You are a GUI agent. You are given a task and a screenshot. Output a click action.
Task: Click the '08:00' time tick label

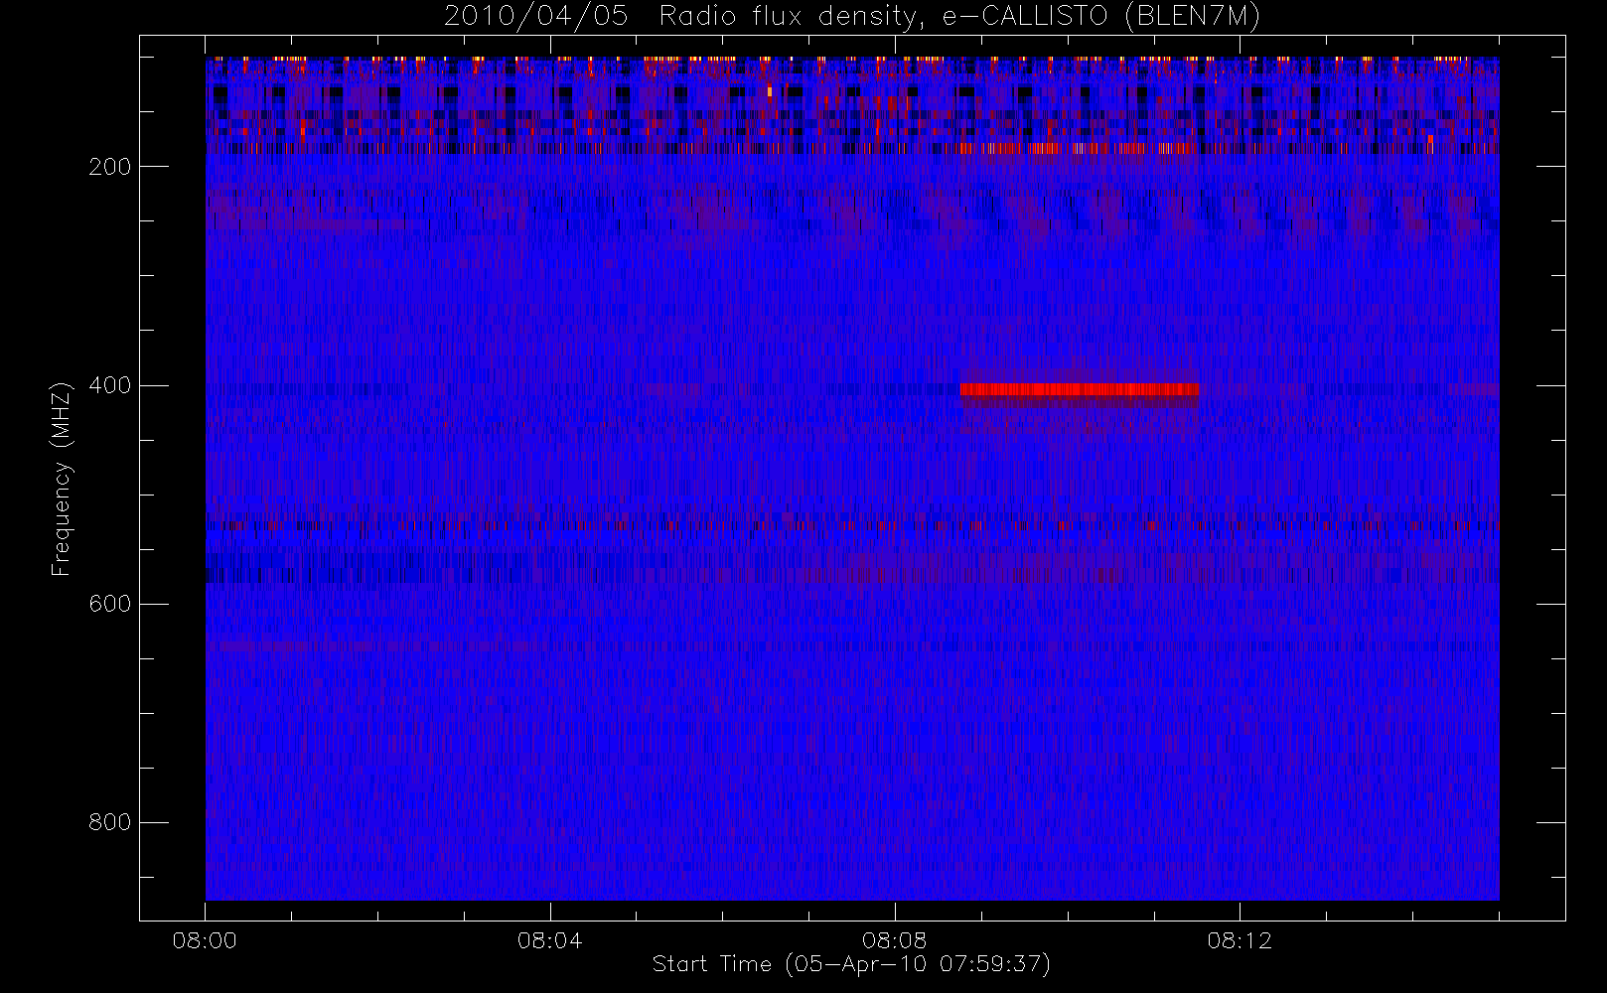[x=205, y=940]
